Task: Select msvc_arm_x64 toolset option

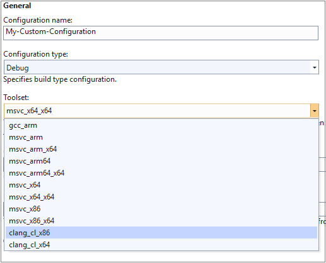Action: 161,149
